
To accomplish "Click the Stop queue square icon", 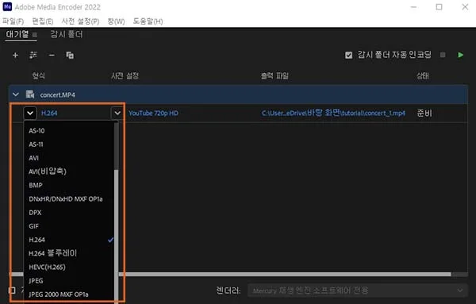I will (x=443, y=55).
